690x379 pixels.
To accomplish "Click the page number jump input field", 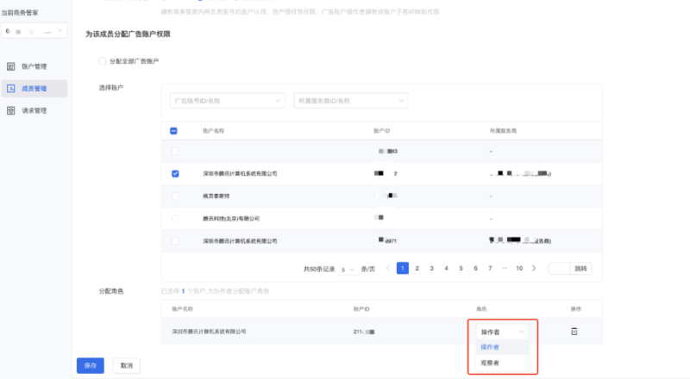I will point(559,269).
